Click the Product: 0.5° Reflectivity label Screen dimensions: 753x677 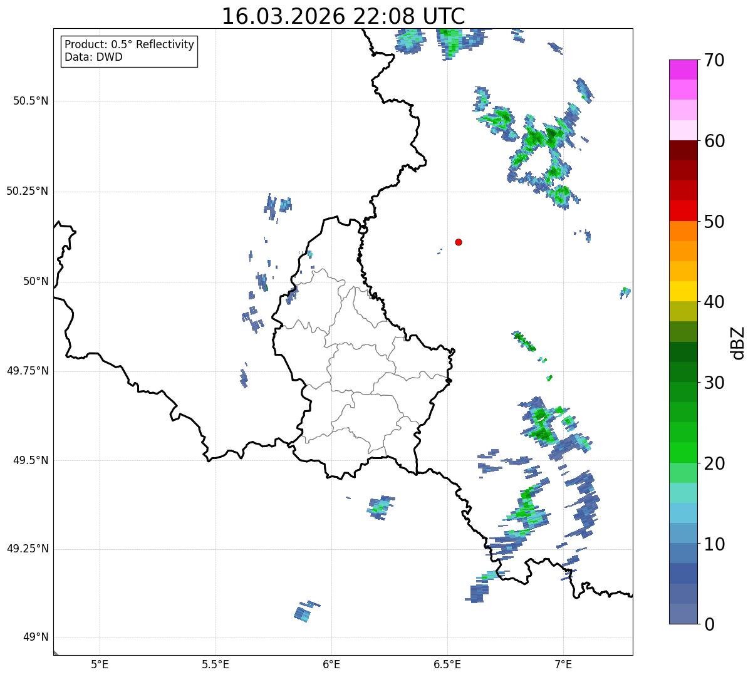click(130, 45)
